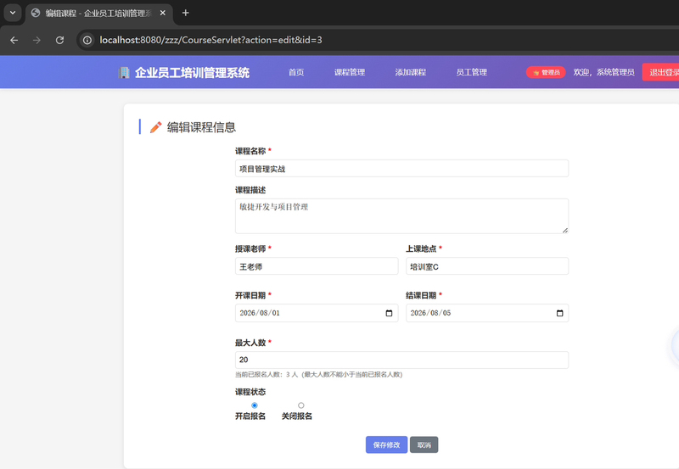
Task: Close the 编辑课程 browser tab
Action: (x=163, y=13)
